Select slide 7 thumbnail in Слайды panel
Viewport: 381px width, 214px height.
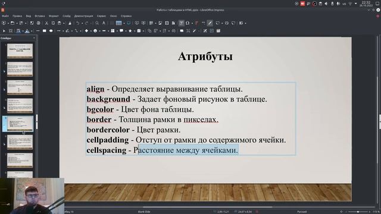click(20, 160)
